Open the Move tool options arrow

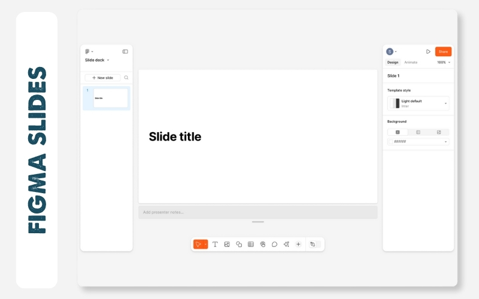[x=205, y=245]
